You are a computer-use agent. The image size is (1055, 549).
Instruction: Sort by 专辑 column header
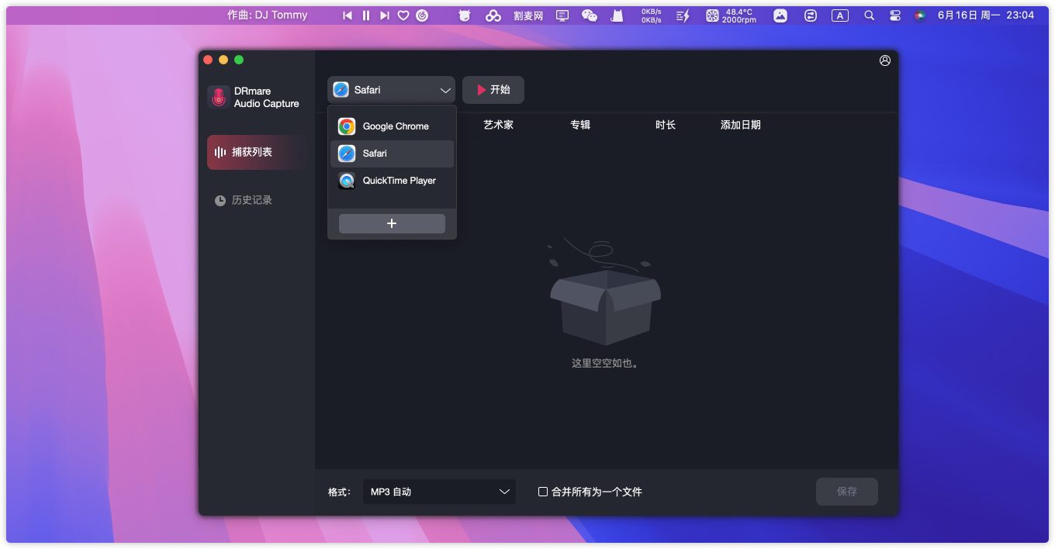coord(580,125)
